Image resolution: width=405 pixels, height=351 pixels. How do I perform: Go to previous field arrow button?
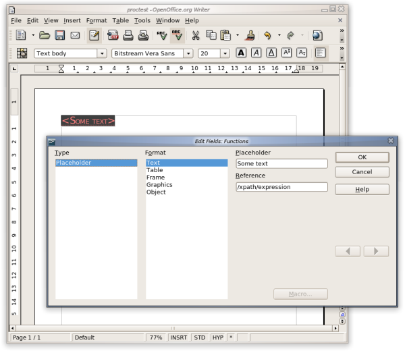(x=348, y=251)
